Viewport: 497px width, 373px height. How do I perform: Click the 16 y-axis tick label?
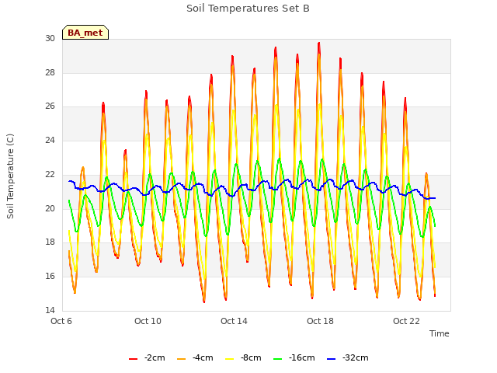coord(50,276)
